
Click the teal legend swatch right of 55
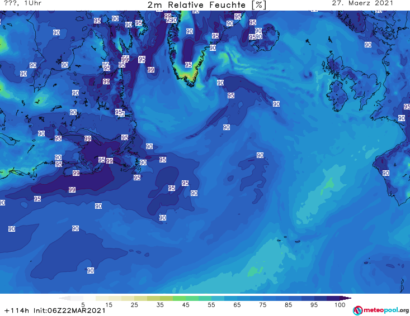218,298
